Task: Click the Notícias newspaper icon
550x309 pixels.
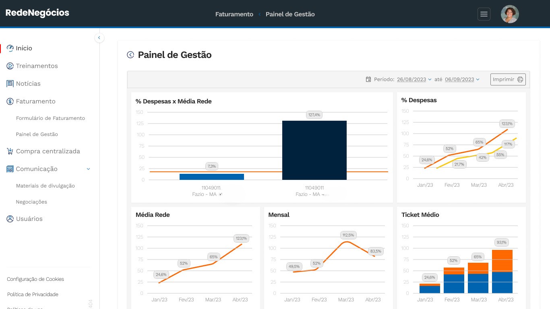Action: click(x=10, y=84)
